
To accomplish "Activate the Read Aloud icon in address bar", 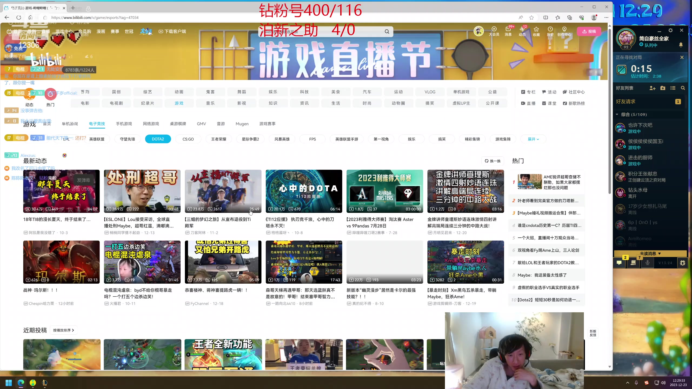I will tap(521, 18).
